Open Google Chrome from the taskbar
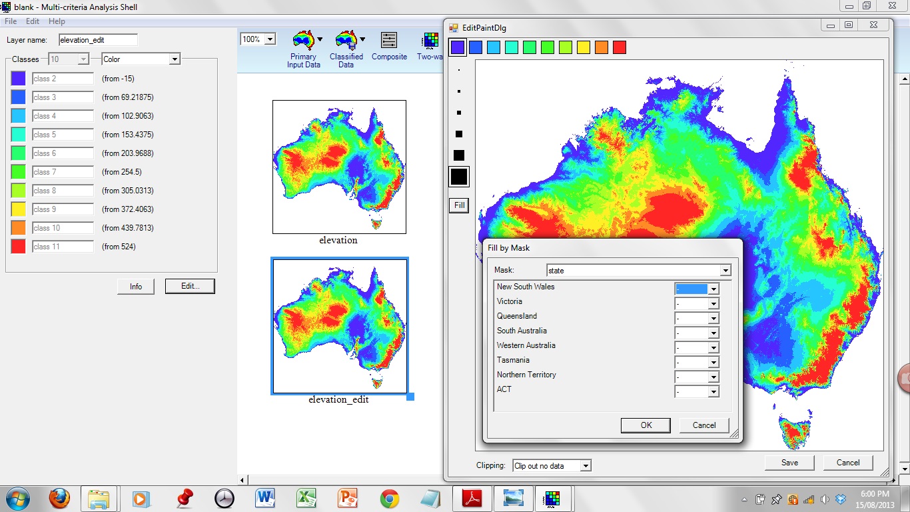Screen dimensions: 910x512 (x=389, y=498)
